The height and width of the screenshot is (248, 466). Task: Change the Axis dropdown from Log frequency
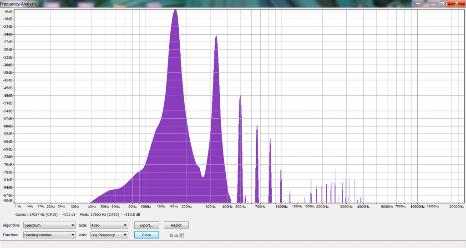pyautogui.click(x=109, y=235)
